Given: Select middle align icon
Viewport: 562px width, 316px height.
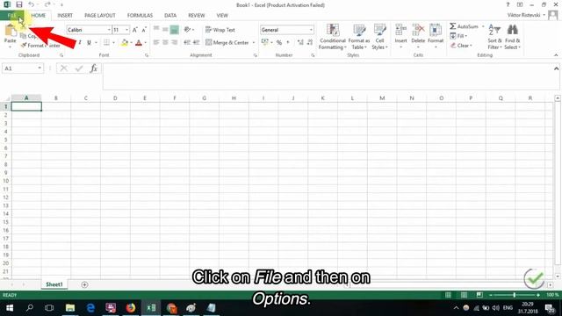Looking at the screenshot, I should coord(165,29).
